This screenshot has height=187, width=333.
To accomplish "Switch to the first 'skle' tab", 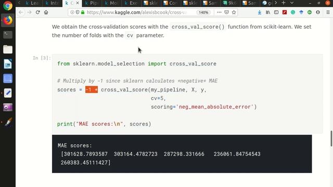I will [151, 3].
